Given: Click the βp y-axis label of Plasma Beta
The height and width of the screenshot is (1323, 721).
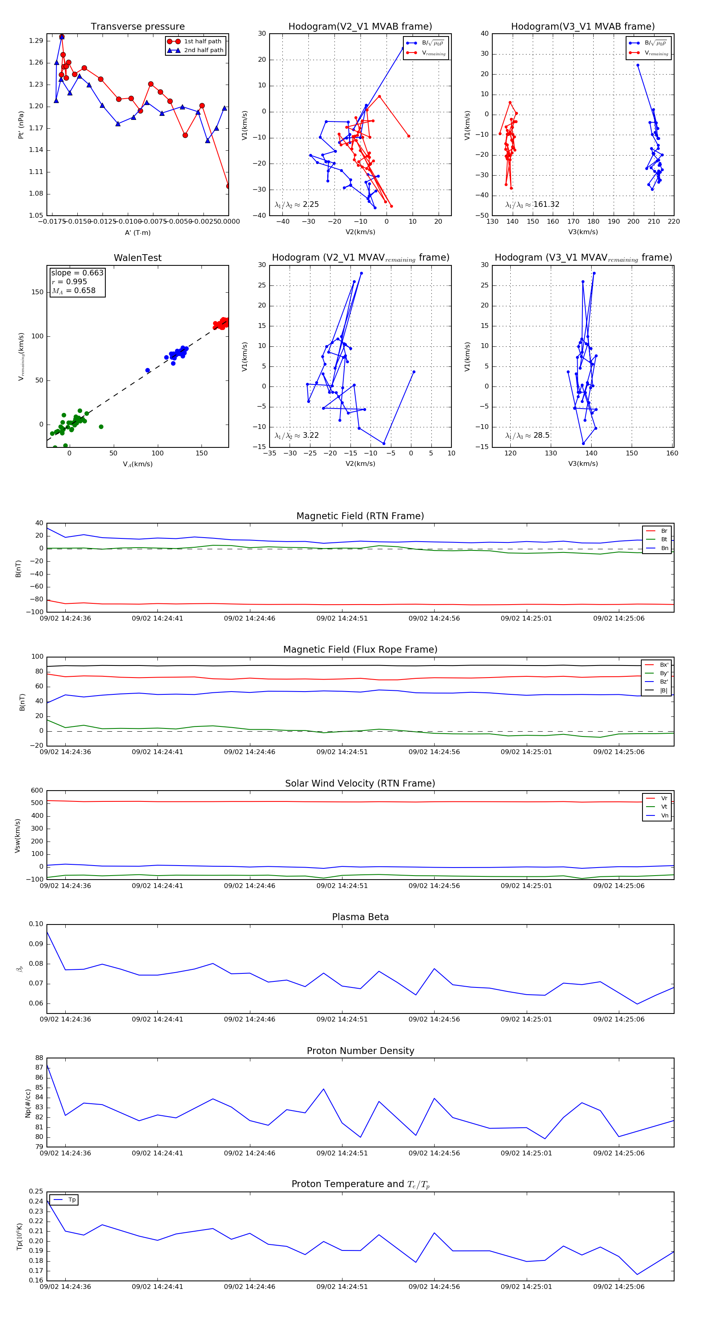Looking at the screenshot, I should click(x=20, y=969).
